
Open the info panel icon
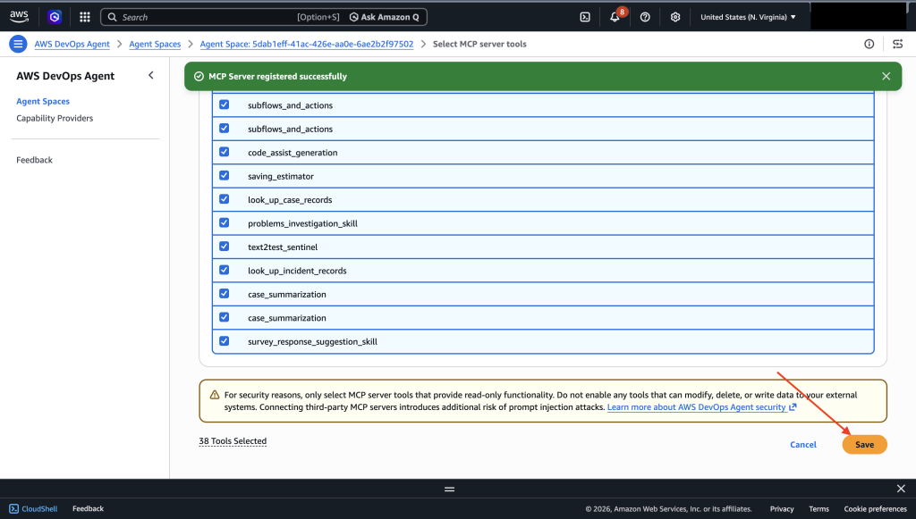coord(869,44)
